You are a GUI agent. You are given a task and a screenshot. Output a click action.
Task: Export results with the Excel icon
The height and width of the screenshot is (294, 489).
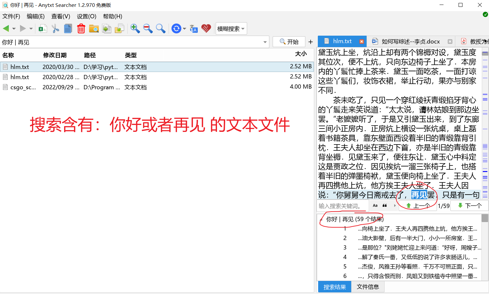point(43,29)
